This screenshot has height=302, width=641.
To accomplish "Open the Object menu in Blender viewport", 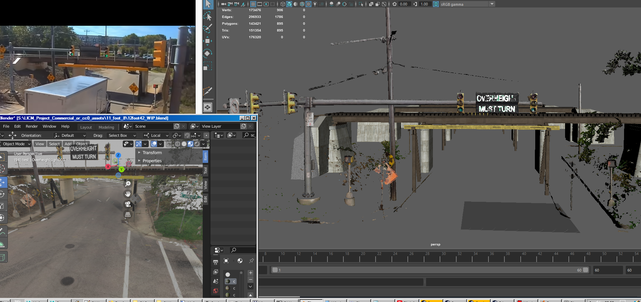I will (82, 144).
